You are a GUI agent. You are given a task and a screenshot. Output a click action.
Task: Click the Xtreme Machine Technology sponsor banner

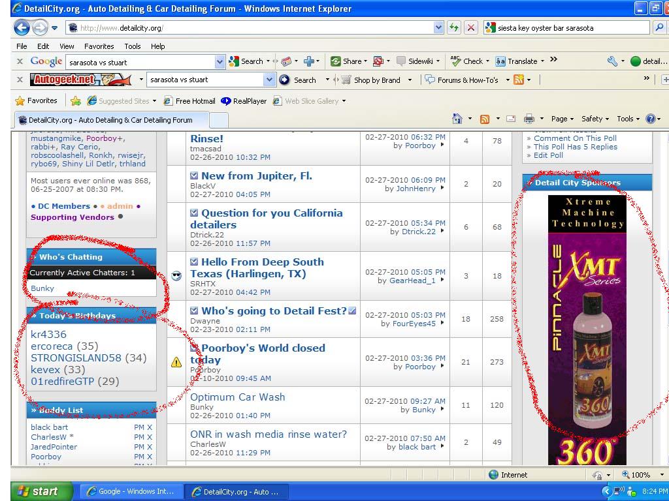(587, 330)
